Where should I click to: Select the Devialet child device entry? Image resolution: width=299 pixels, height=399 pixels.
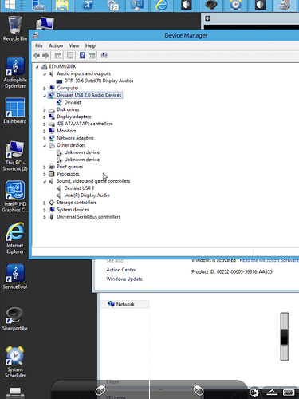tap(73, 102)
